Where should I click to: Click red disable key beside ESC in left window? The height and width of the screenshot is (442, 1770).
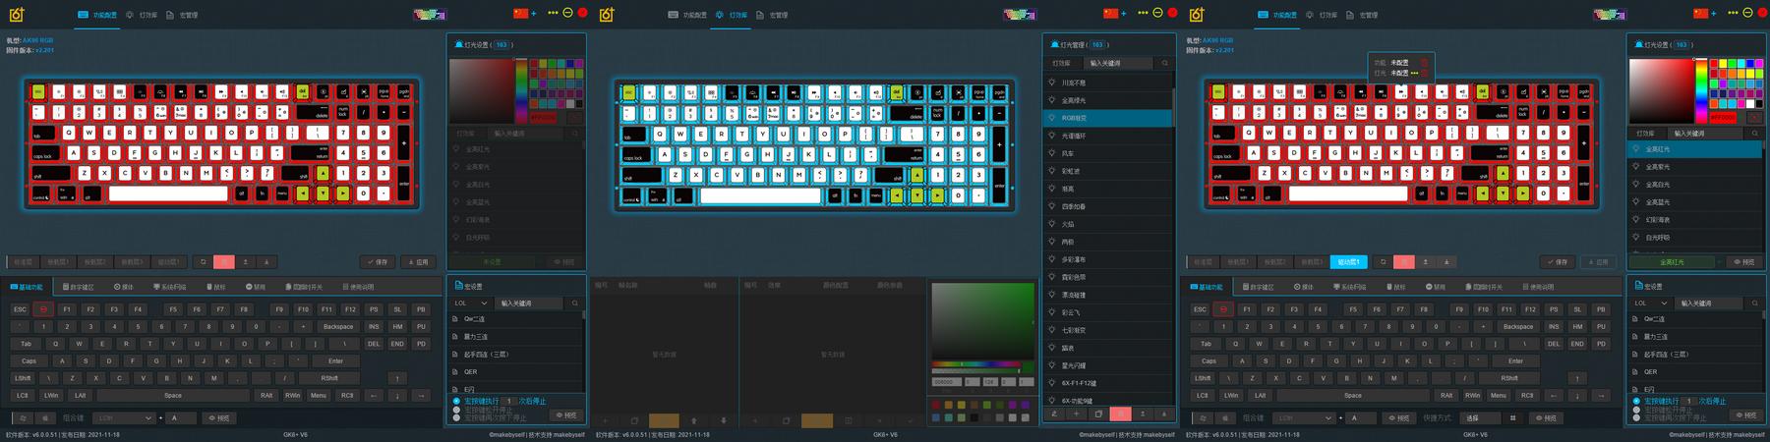click(42, 309)
